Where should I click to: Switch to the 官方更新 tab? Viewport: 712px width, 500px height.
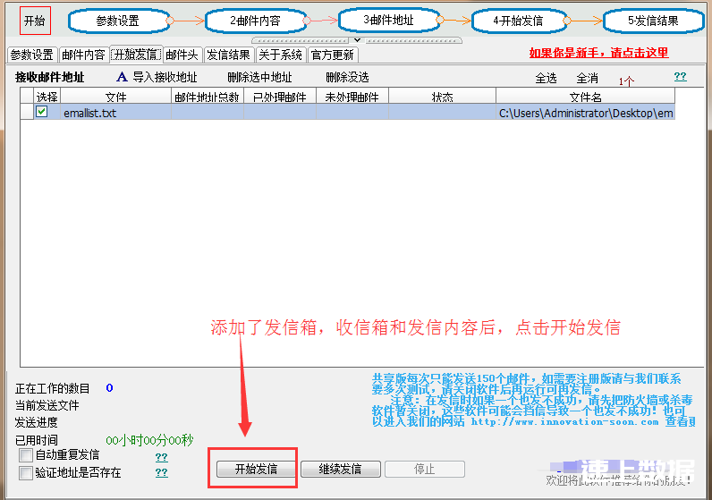[x=333, y=55]
